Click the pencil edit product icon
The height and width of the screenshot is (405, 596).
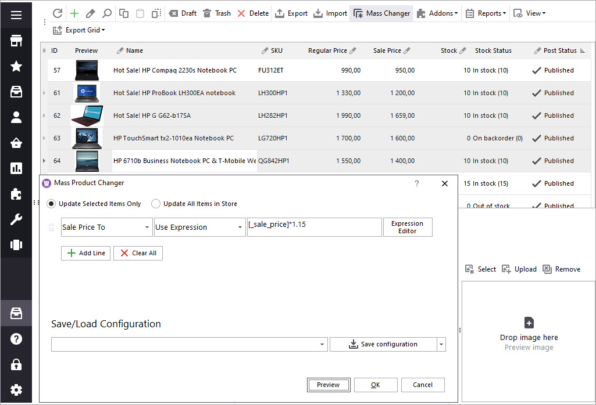90,13
